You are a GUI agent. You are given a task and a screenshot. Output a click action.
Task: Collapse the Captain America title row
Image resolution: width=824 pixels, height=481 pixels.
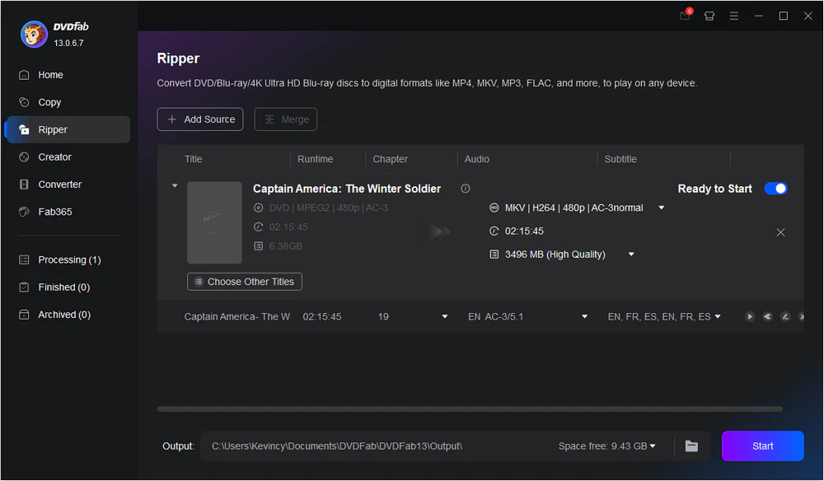(x=175, y=185)
